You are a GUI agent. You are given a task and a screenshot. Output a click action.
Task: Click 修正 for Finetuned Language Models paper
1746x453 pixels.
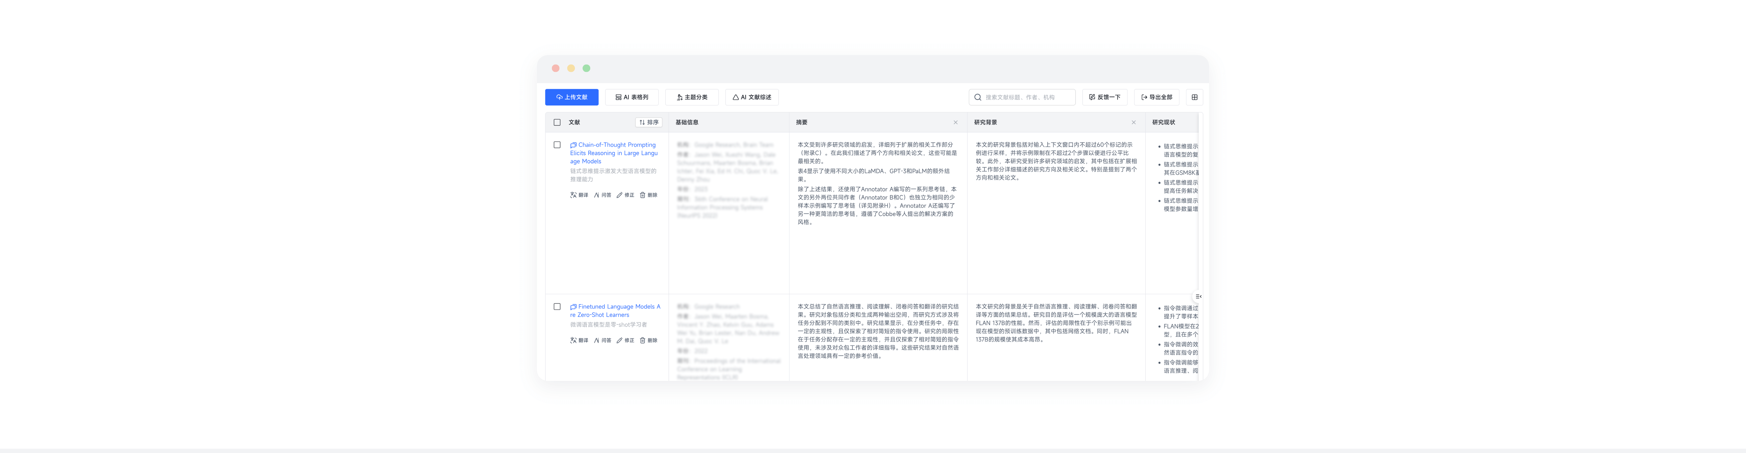[625, 340]
